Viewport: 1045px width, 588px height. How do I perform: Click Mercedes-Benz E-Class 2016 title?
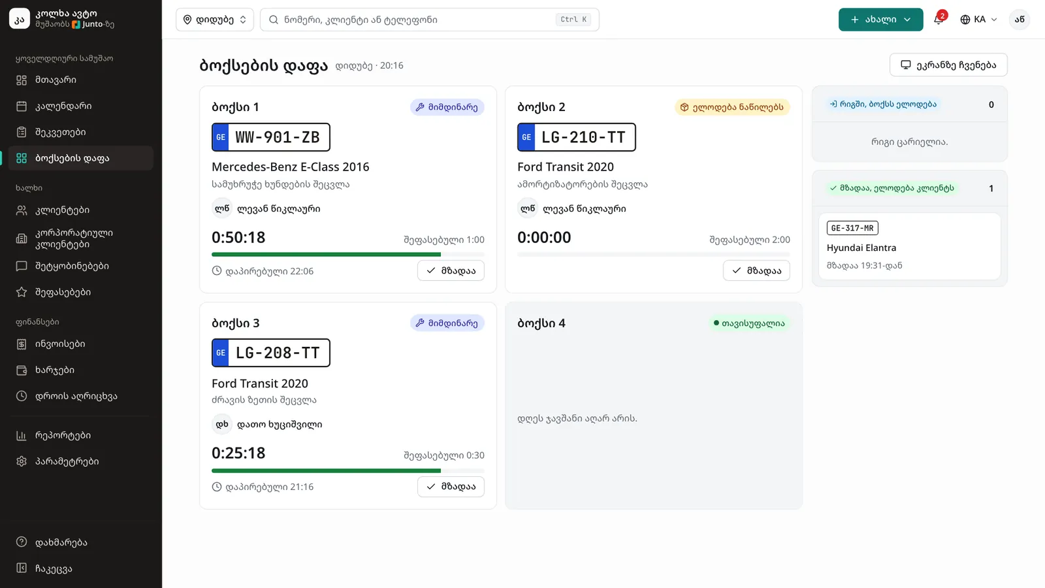point(291,167)
